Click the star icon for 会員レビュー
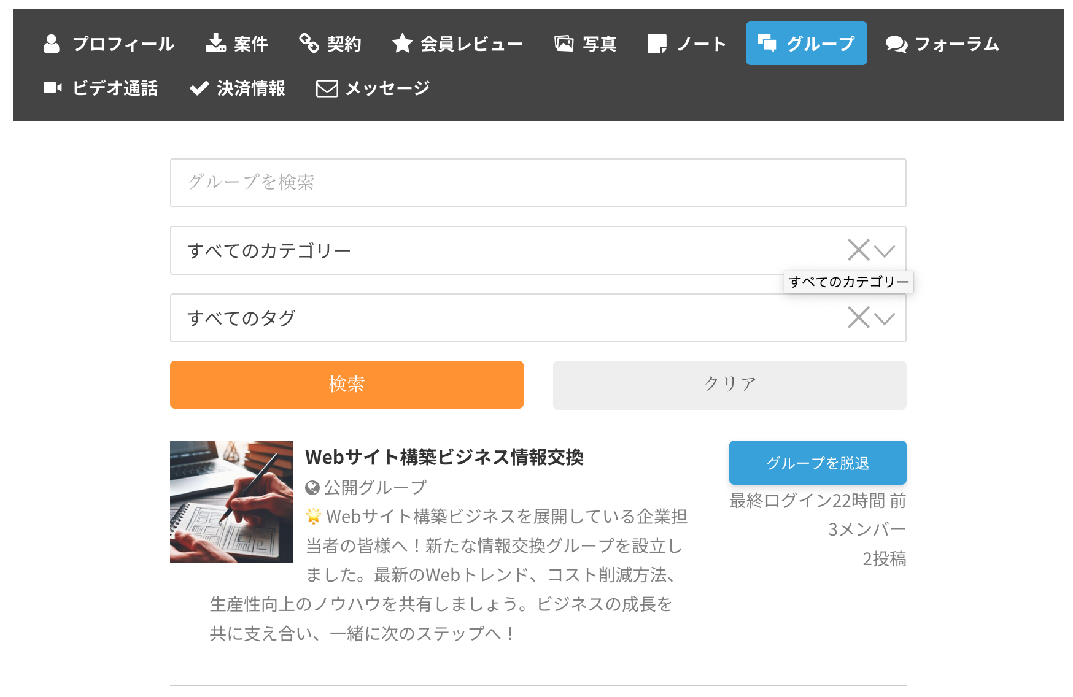The width and height of the screenshot is (1073, 697). (402, 43)
